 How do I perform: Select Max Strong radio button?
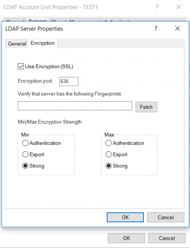[108, 166]
